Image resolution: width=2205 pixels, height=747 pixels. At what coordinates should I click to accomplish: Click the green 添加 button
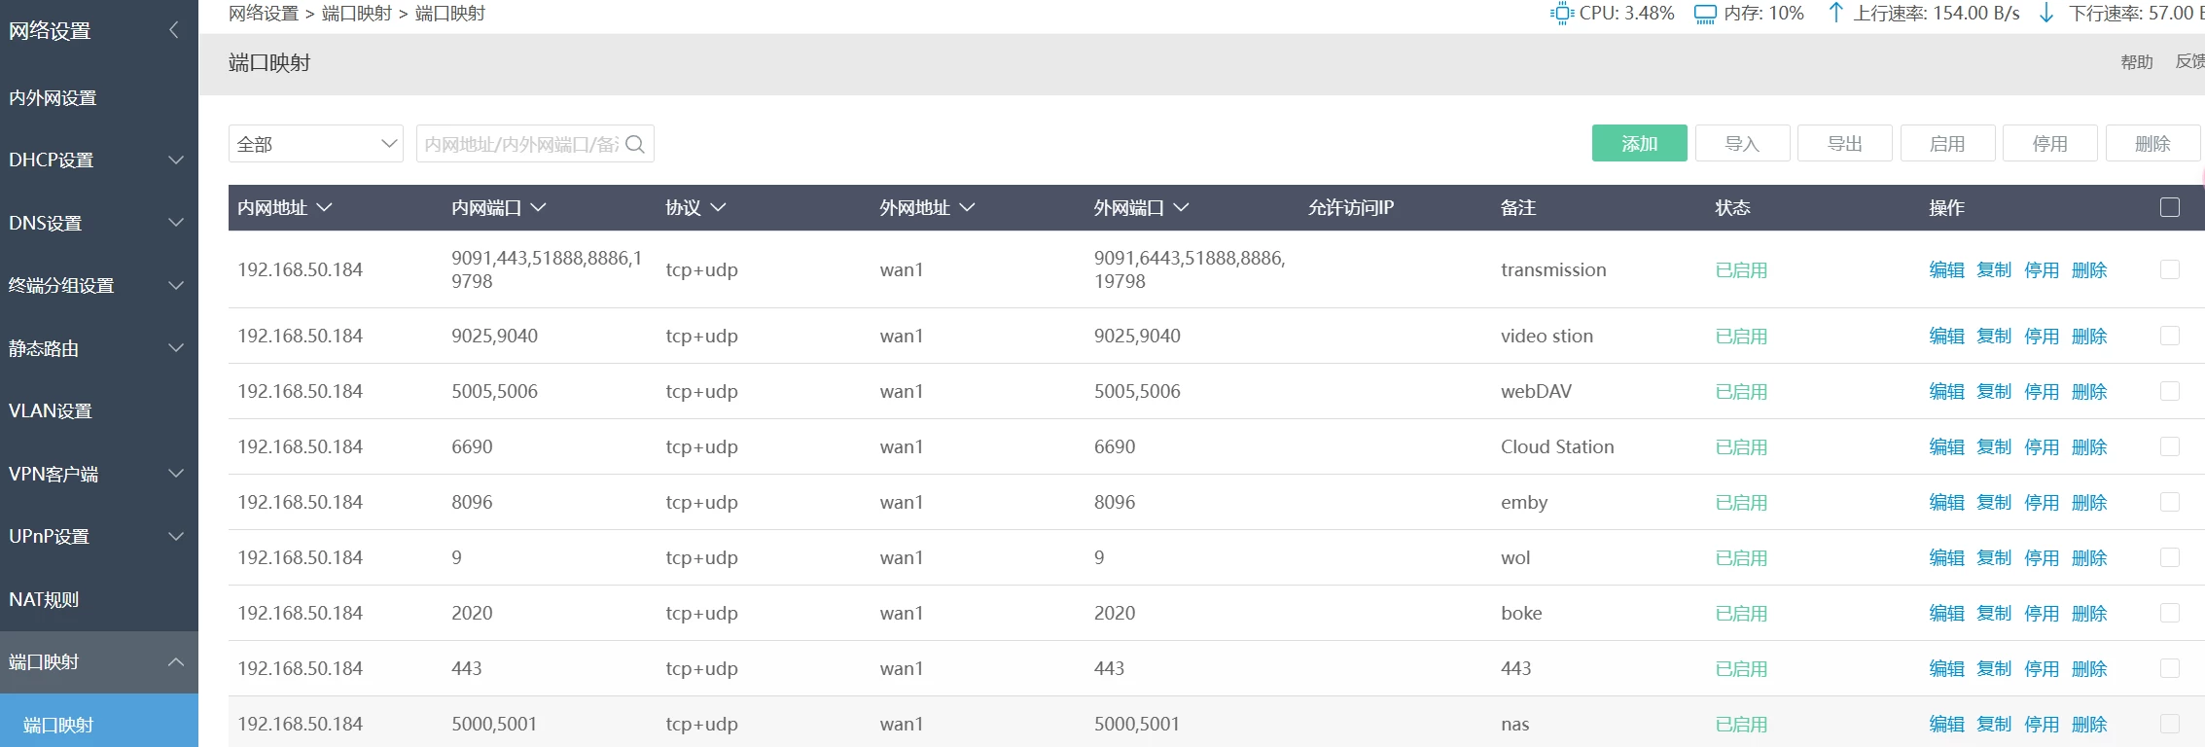(x=1639, y=143)
